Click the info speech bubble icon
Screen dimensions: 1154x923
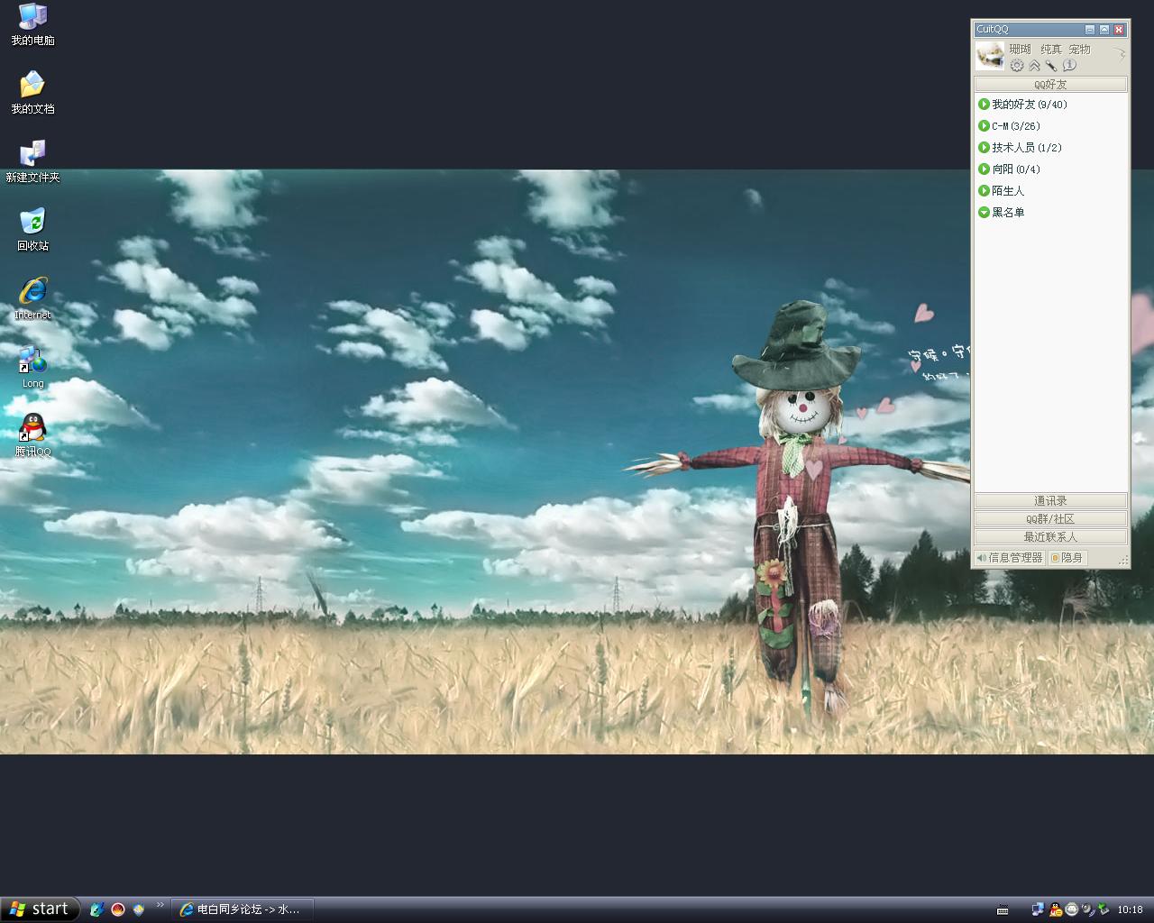1069,66
